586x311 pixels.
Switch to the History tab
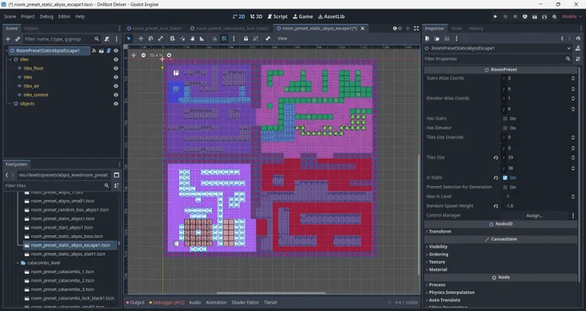click(x=476, y=28)
